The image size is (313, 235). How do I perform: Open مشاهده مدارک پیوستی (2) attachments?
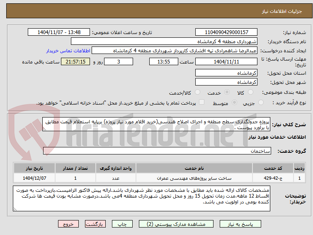click(176, 224)
